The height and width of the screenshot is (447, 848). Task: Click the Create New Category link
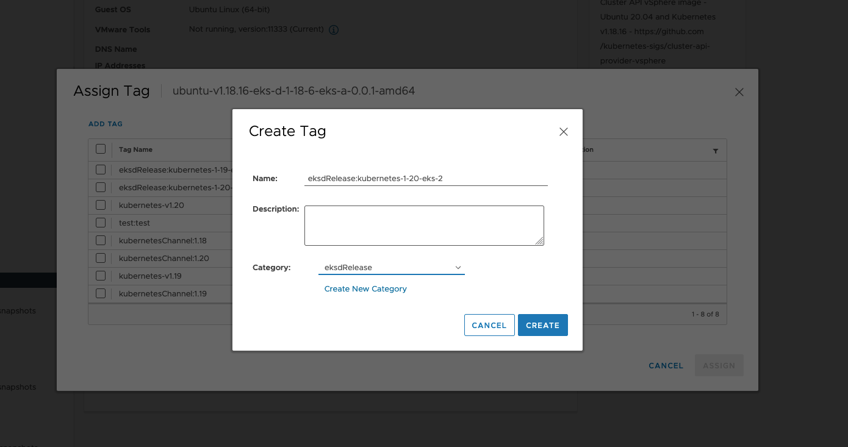(365, 289)
